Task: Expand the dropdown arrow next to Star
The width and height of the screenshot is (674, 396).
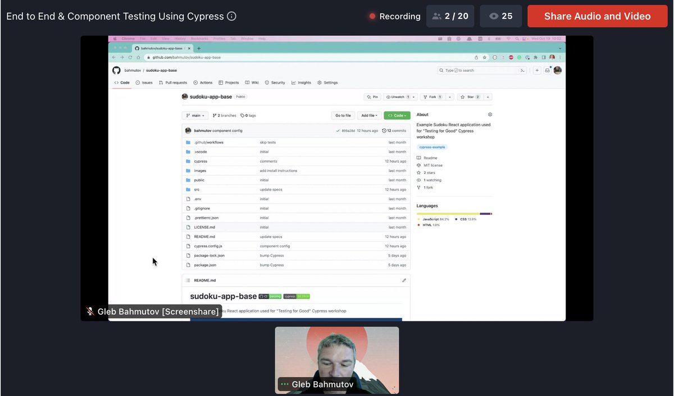Action: [488, 97]
